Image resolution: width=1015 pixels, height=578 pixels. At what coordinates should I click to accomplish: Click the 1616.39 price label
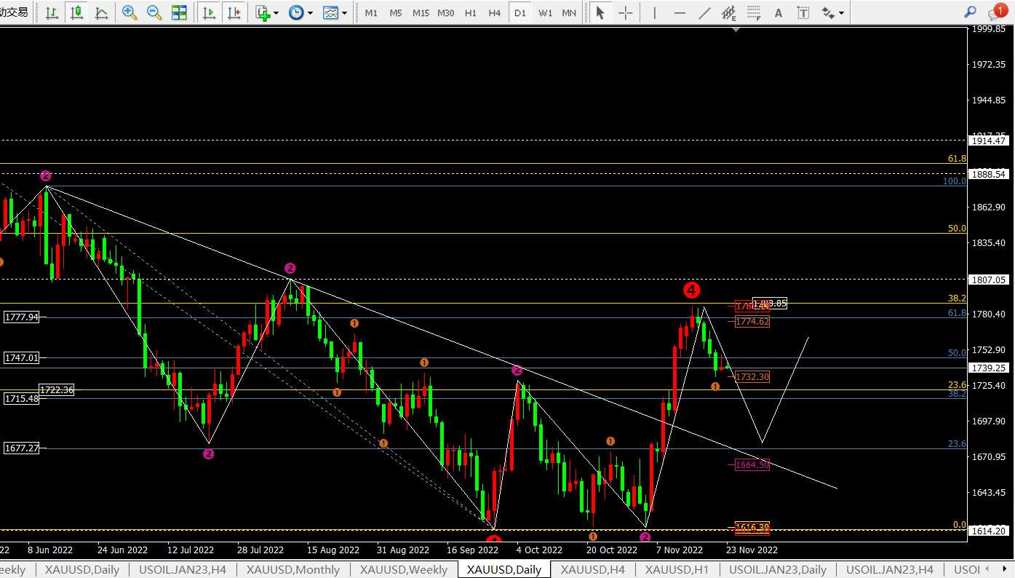[x=752, y=527]
